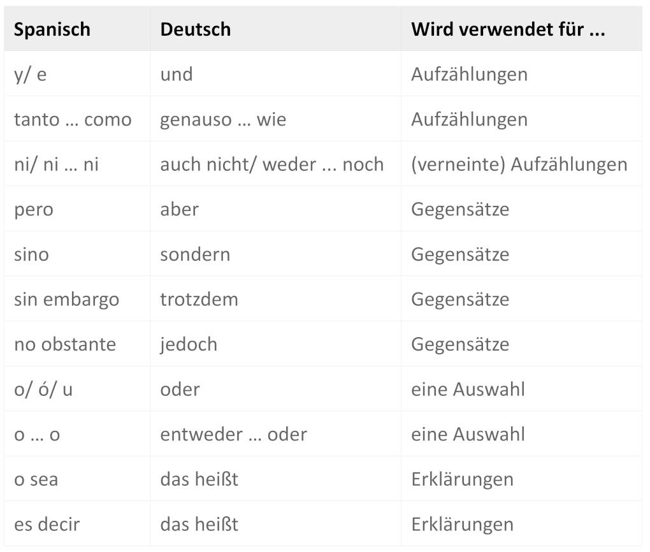Click the 'ni/ ni … ni' cell
Screen dimensions: 650x552
click(57, 164)
